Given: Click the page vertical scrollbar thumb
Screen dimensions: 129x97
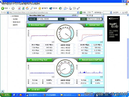Looking at the screenshot, I should tap(128, 58).
